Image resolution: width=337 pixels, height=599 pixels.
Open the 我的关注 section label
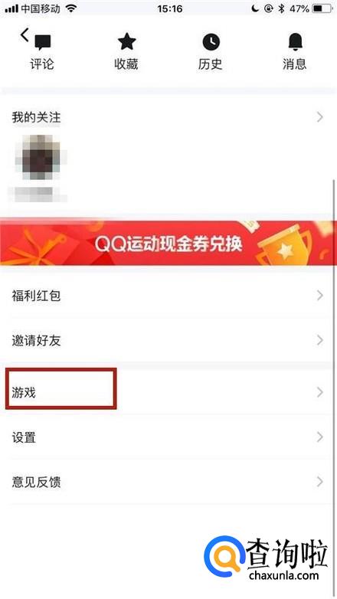click(36, 117)
